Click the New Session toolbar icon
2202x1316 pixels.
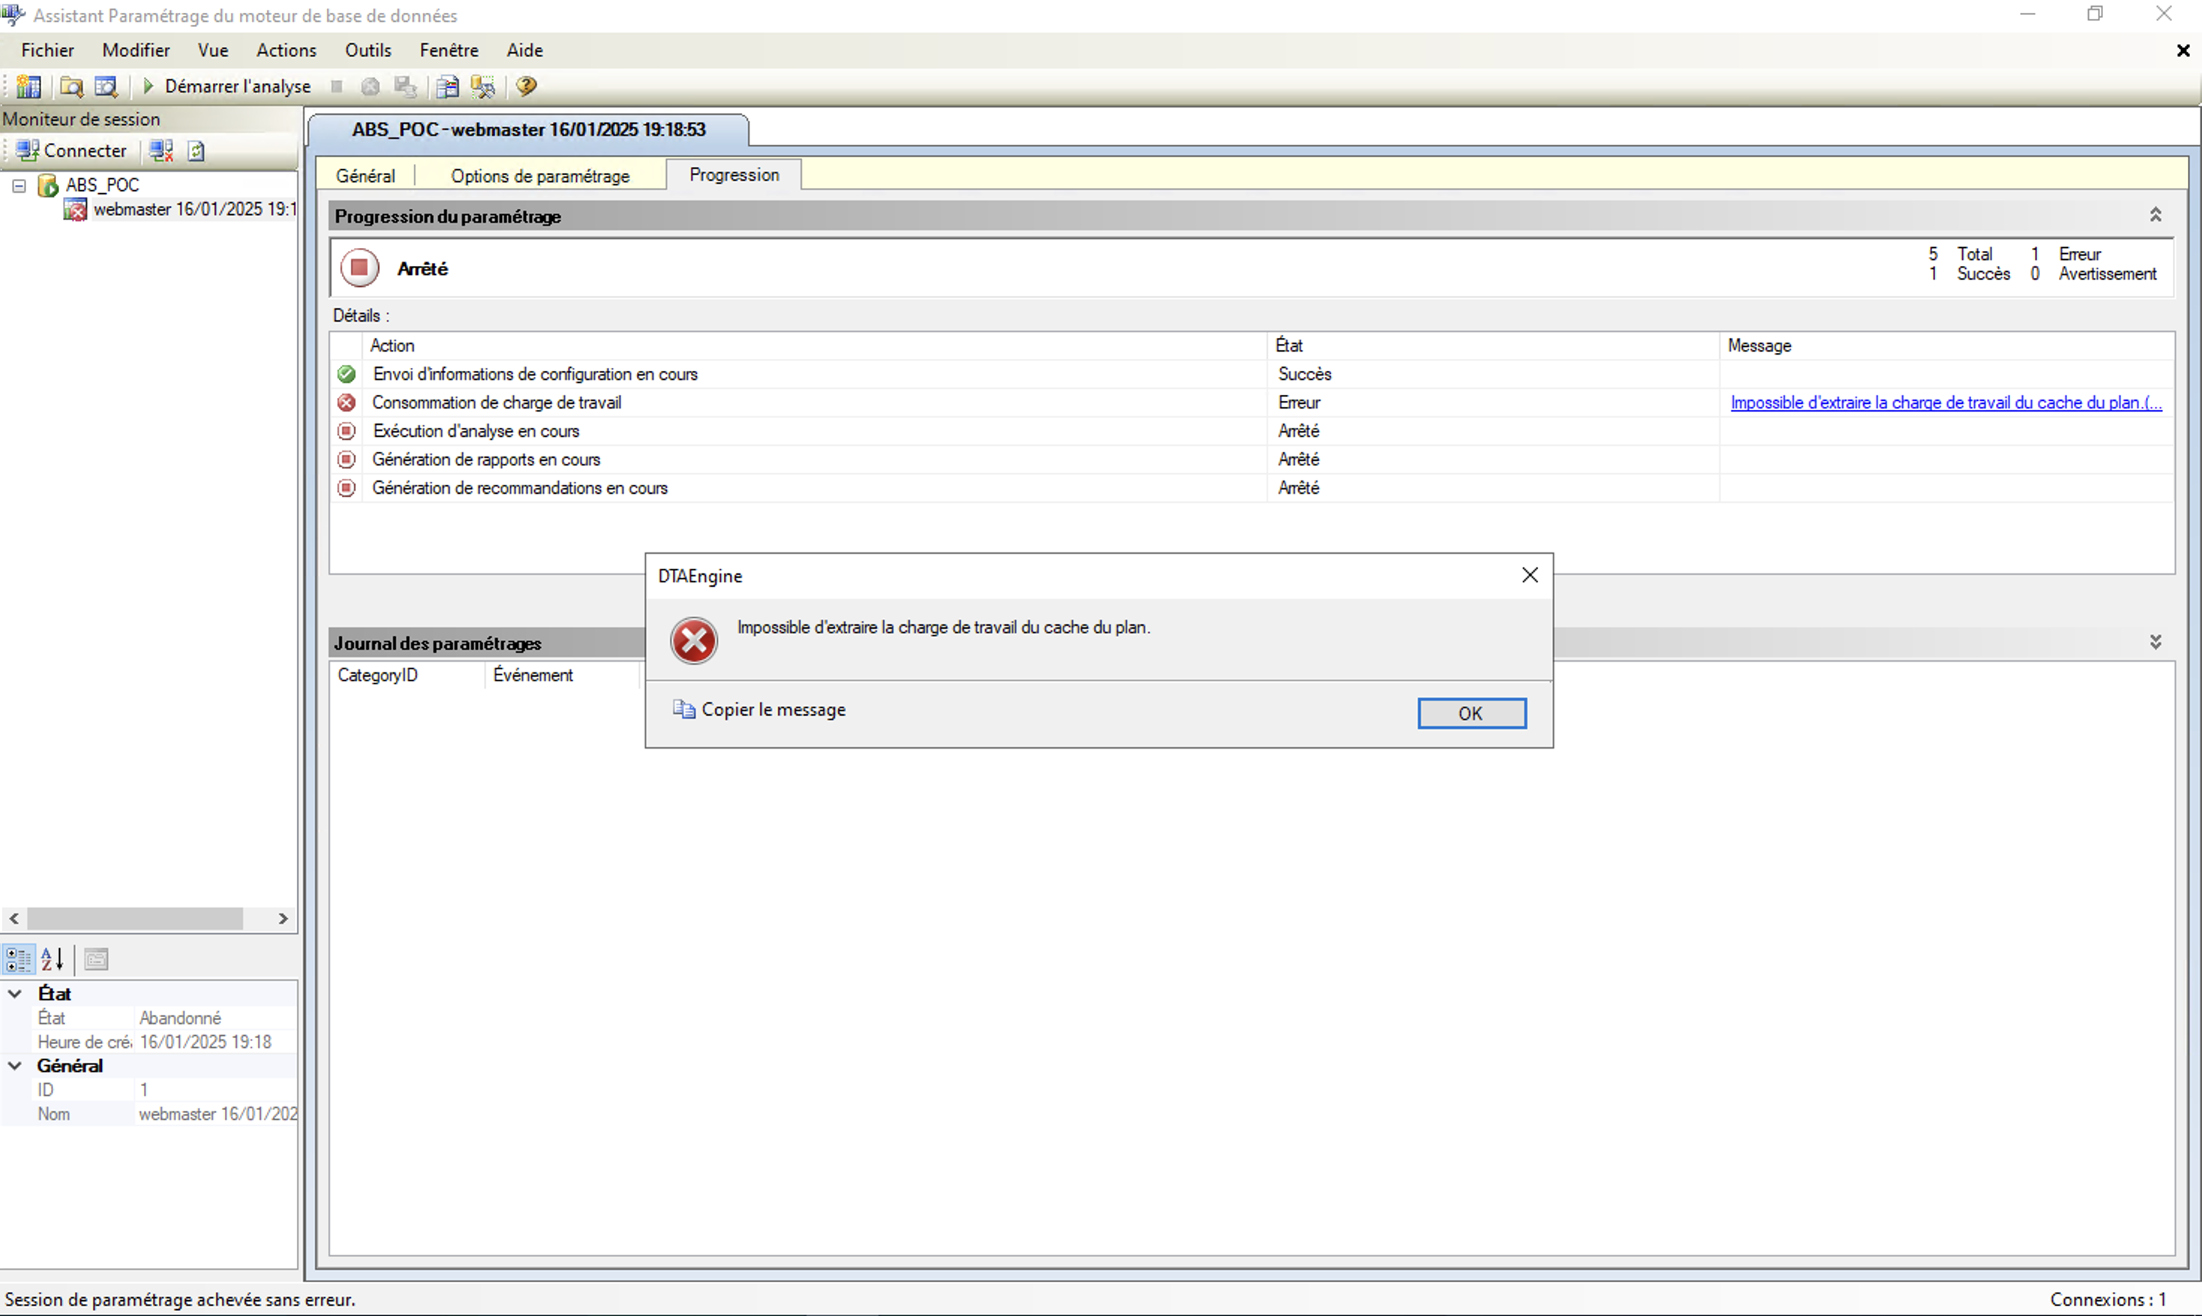[28, 86]
